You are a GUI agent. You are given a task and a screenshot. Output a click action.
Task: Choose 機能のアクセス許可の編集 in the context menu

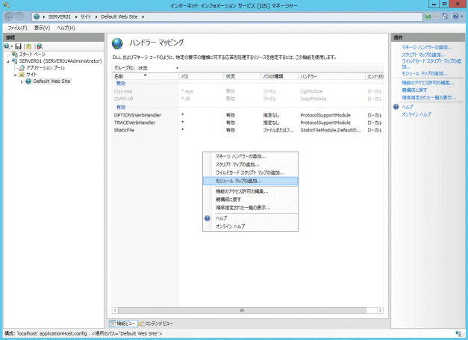click(x=250, y=191)
